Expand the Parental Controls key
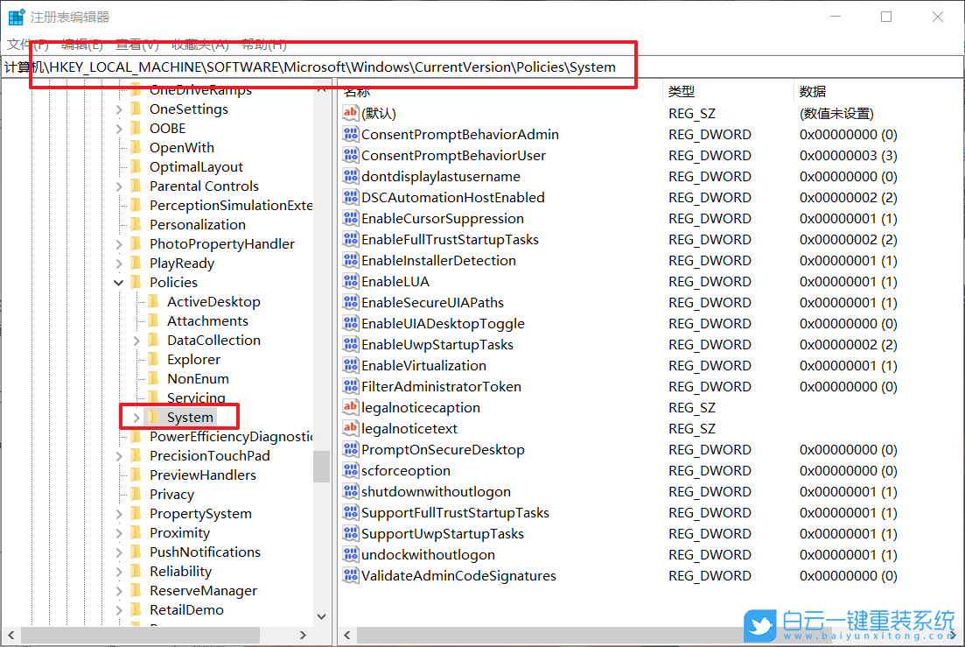 point(119,186)
